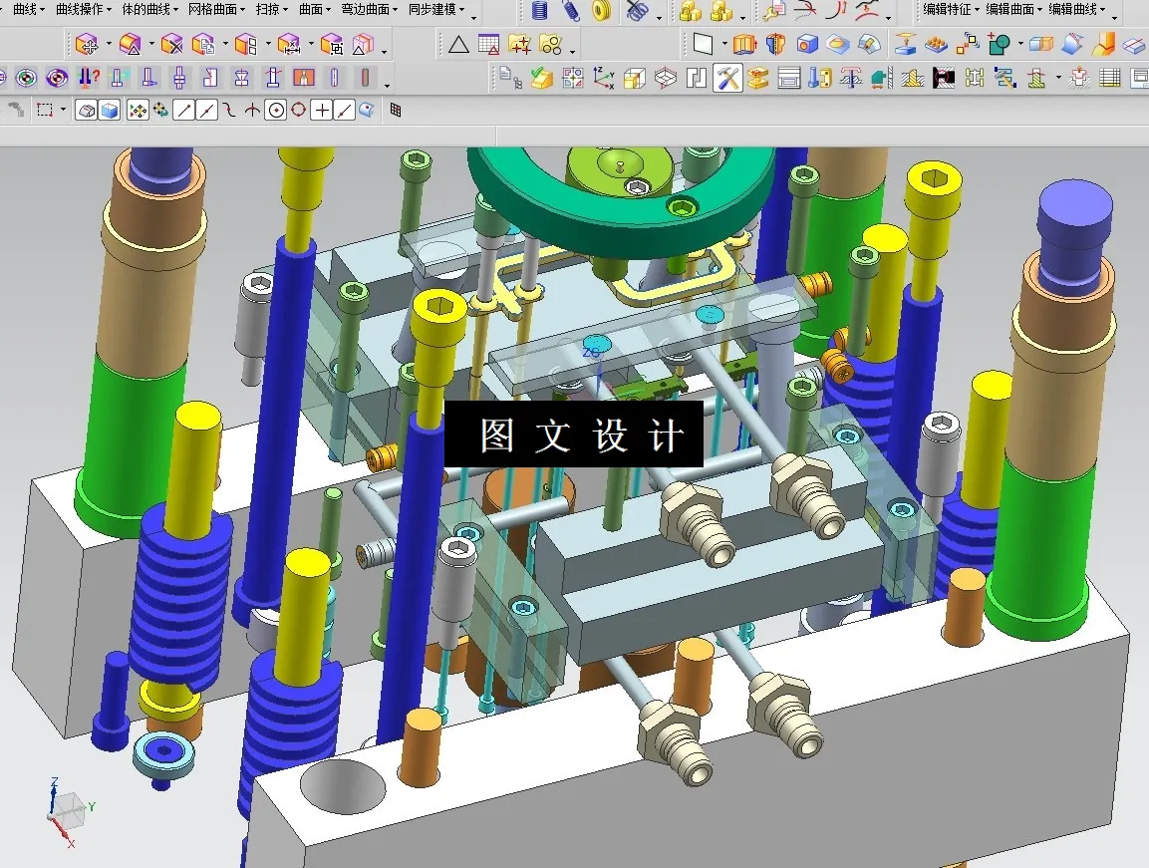Open the Mold CSYS axes icon
Image resolution: width=1149 pixels, height=868 pixels.
[604, 78]
